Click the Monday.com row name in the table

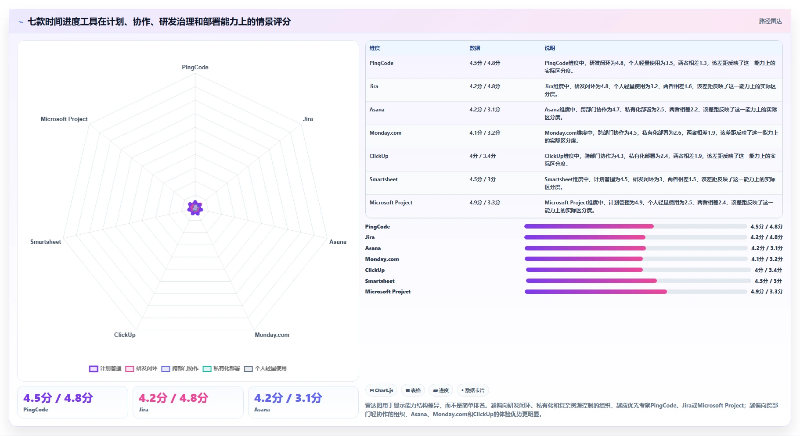point(385,133)
